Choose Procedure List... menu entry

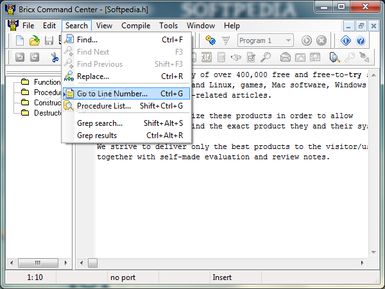126,106
